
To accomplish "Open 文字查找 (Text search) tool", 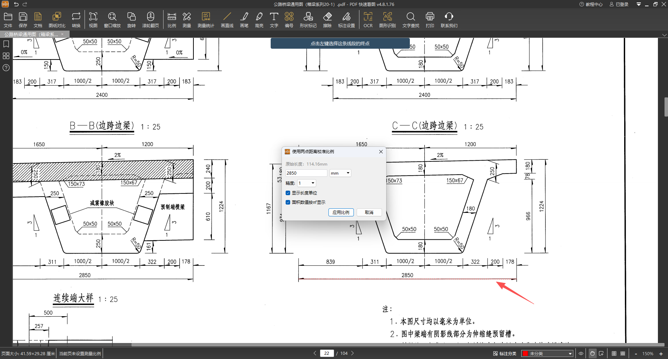I will 411,19.
